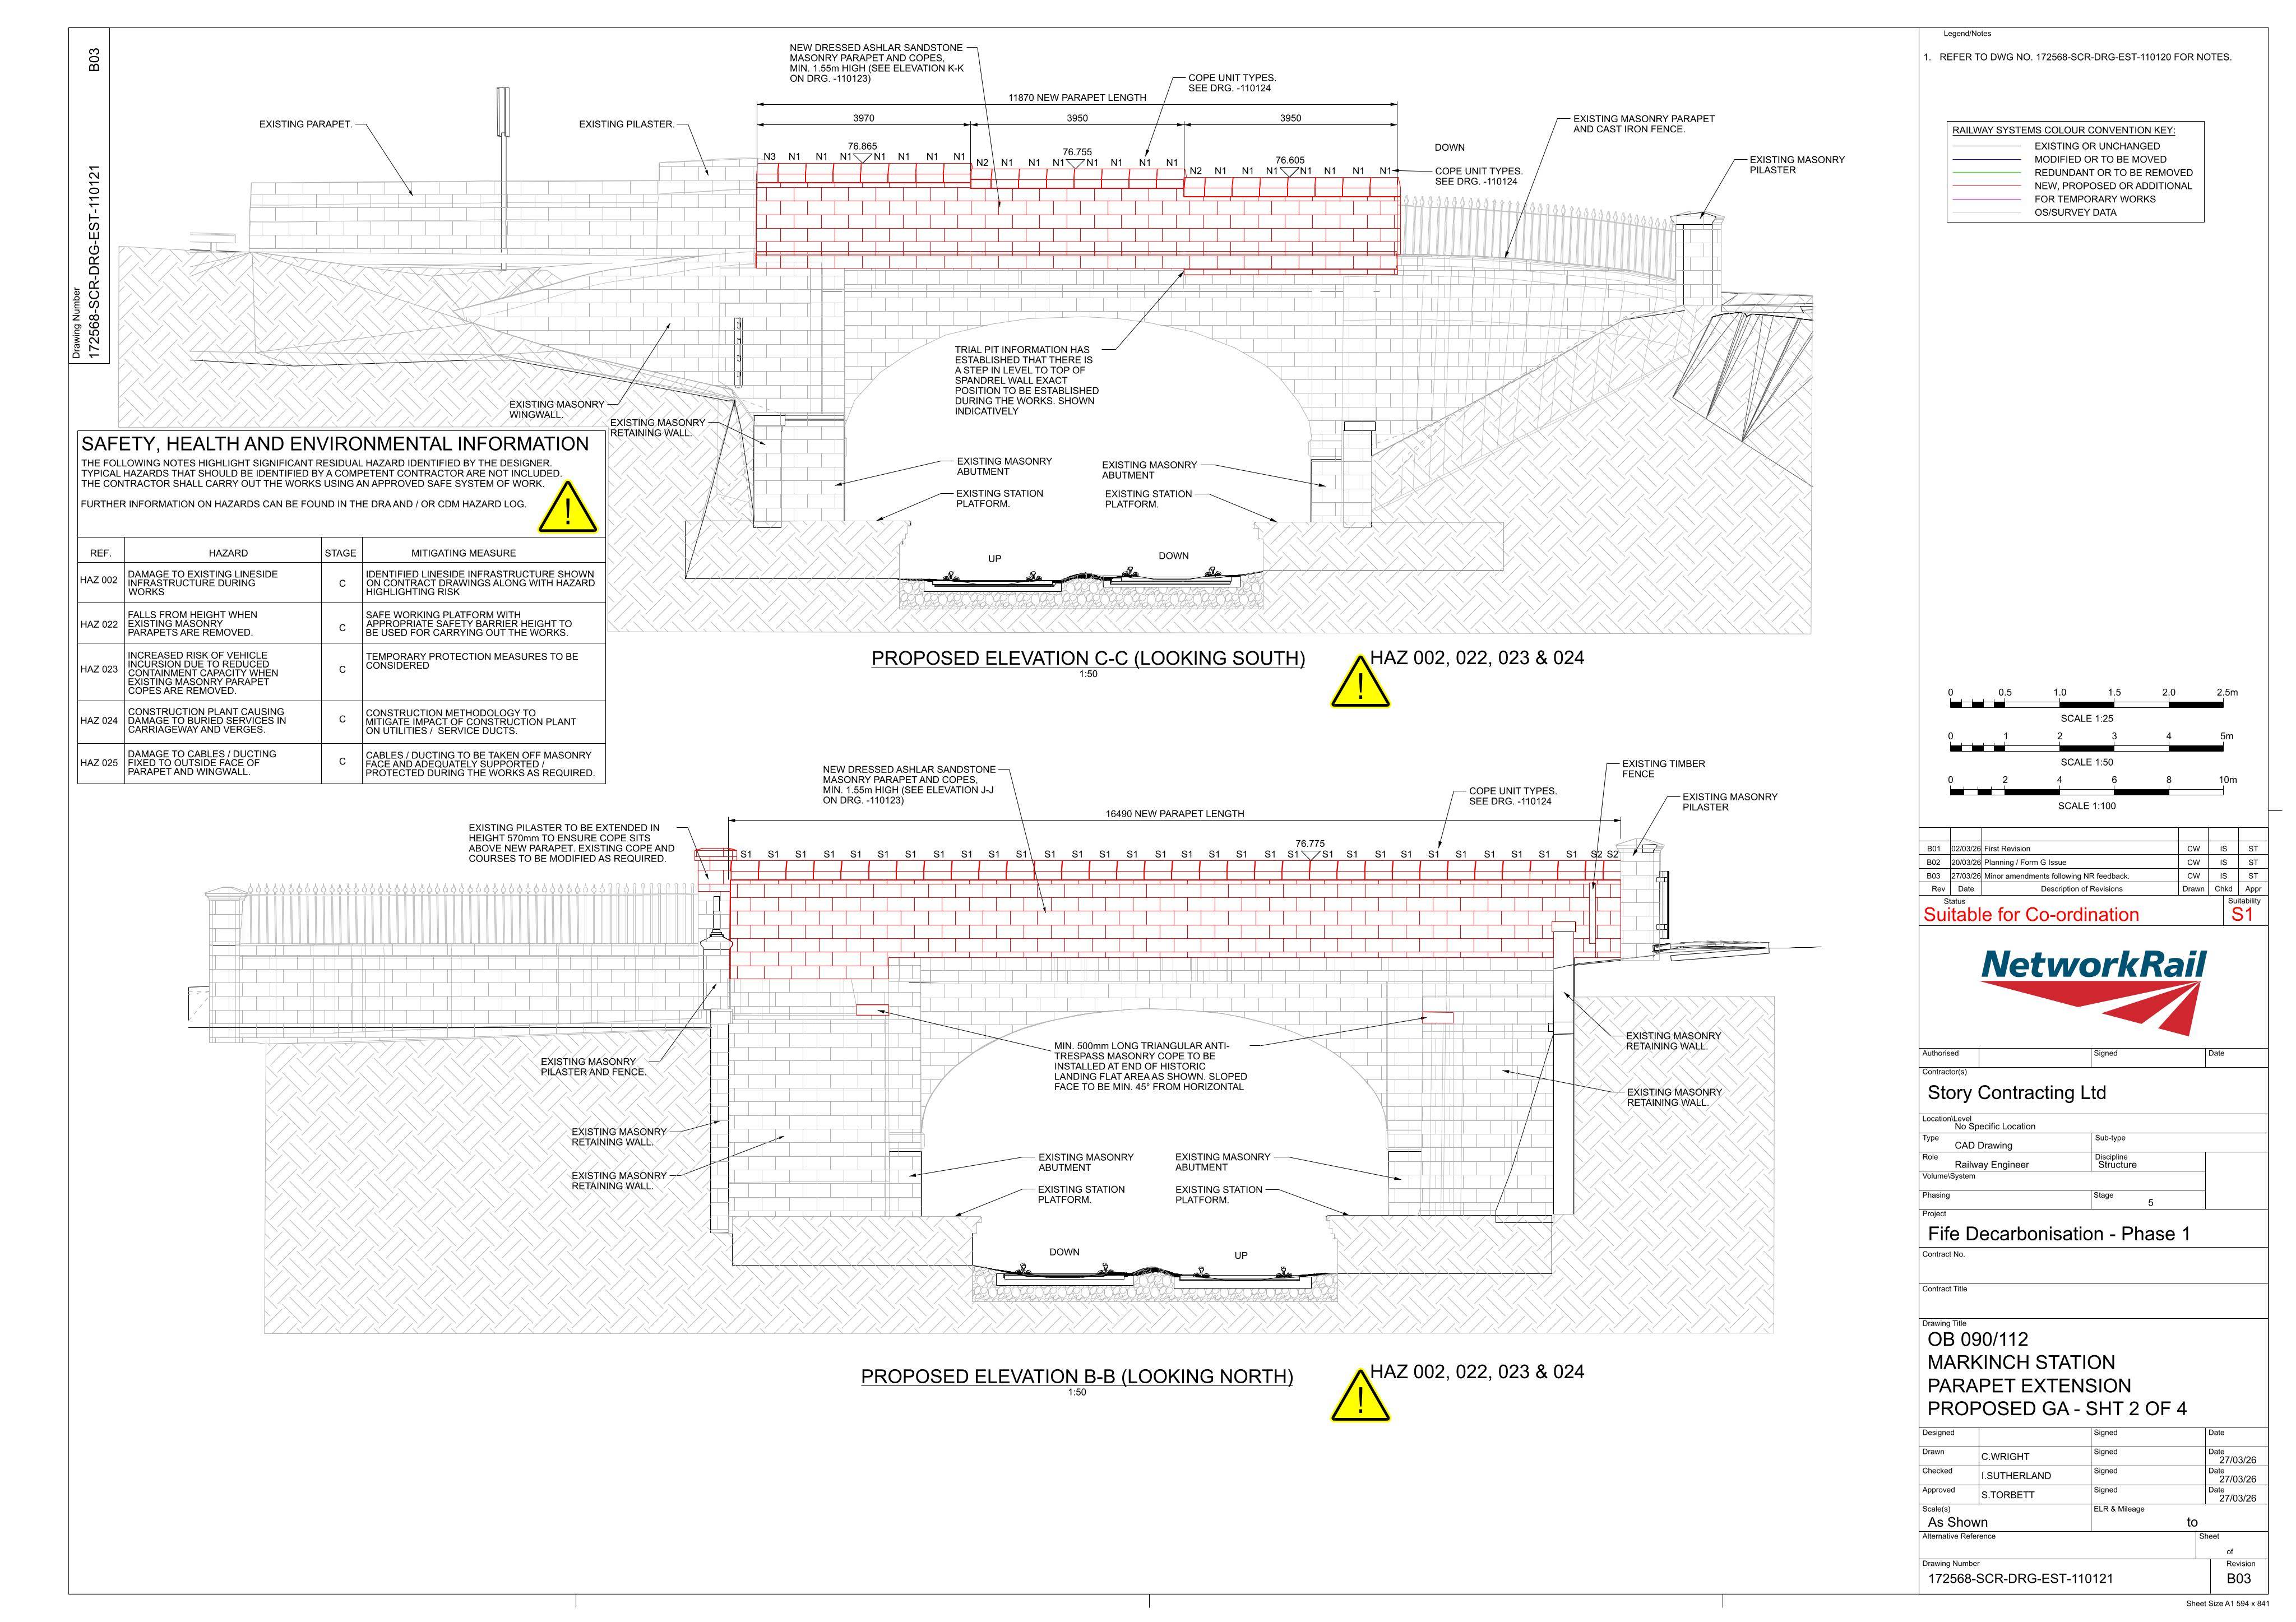
Task: Click the Suitable for Co-ordination status
Action: point(2031,915)
